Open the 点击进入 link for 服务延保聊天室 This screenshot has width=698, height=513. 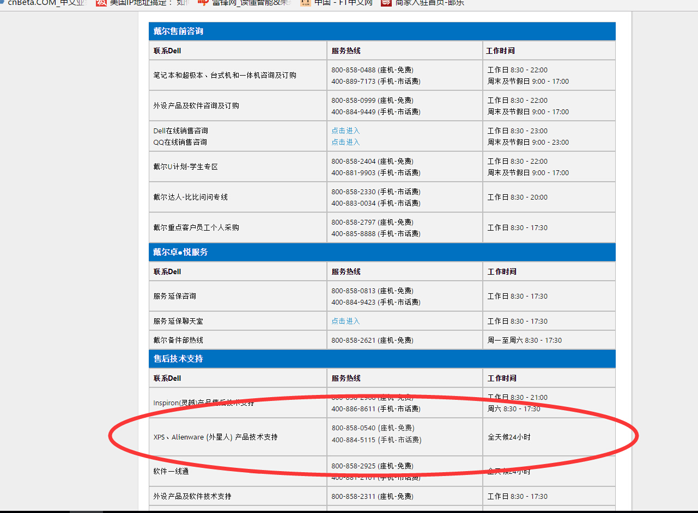click(345, 321)
